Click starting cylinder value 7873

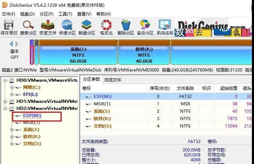pos(232,119)
